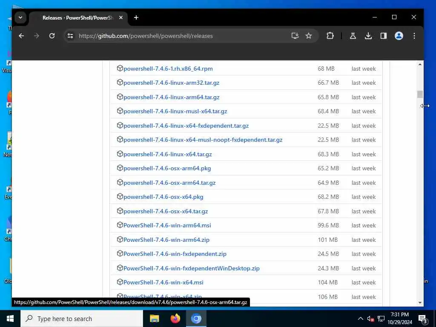
Task: Click the 104 MB size text
Action: click(327, 283)
